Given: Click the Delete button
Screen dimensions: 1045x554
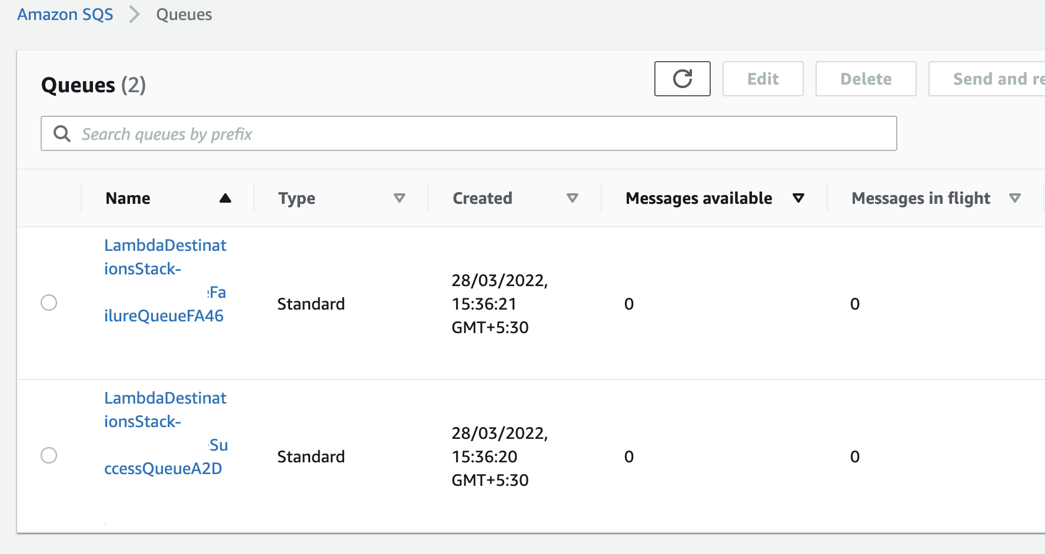Looking at the screenshot, I should pyautogui.click(x=866, y=79).
